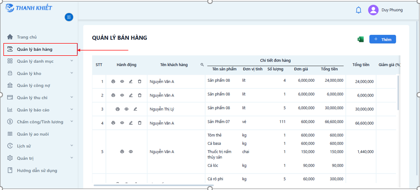This screenshot has width=420, height=190.
Task: Go to Trang chủ
Action: coord(27,37)
